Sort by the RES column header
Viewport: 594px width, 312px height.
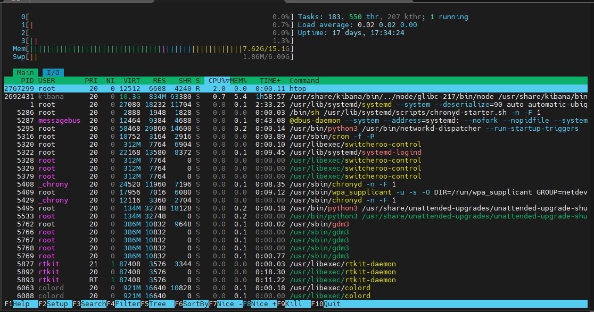click(x=159, y=81)
